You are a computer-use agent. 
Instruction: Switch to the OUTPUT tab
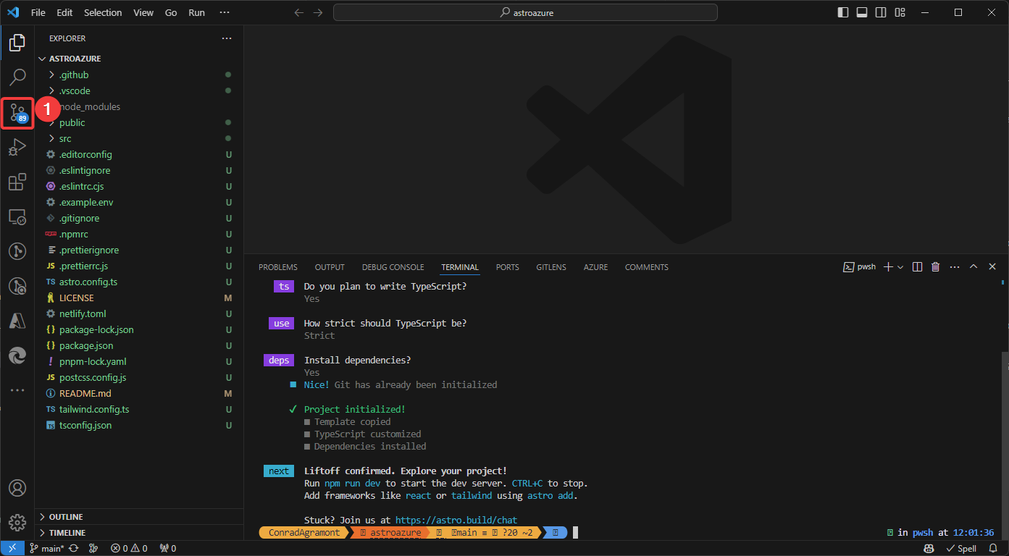(x=330, y=267)
